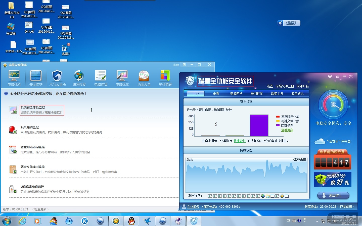Click the folder icon in 联网程序 row
362x226 pixels.
268,196
